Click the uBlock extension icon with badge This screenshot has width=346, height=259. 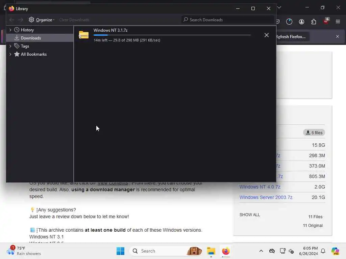pos(326,21)
